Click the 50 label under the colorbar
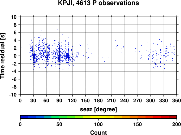The height and width of the screenshot is (135, 181). 59,124
